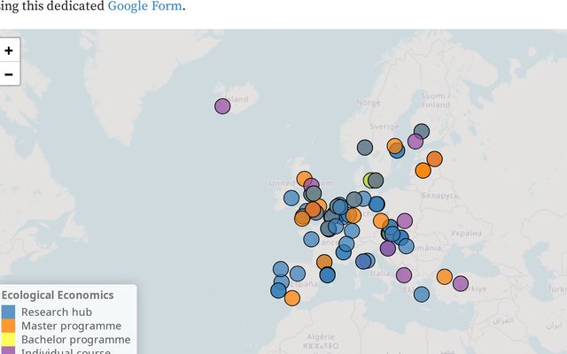Screen dimensions: 567x354
Task: Click the purple marker in eastern Poland
Action: pos(405,220)
